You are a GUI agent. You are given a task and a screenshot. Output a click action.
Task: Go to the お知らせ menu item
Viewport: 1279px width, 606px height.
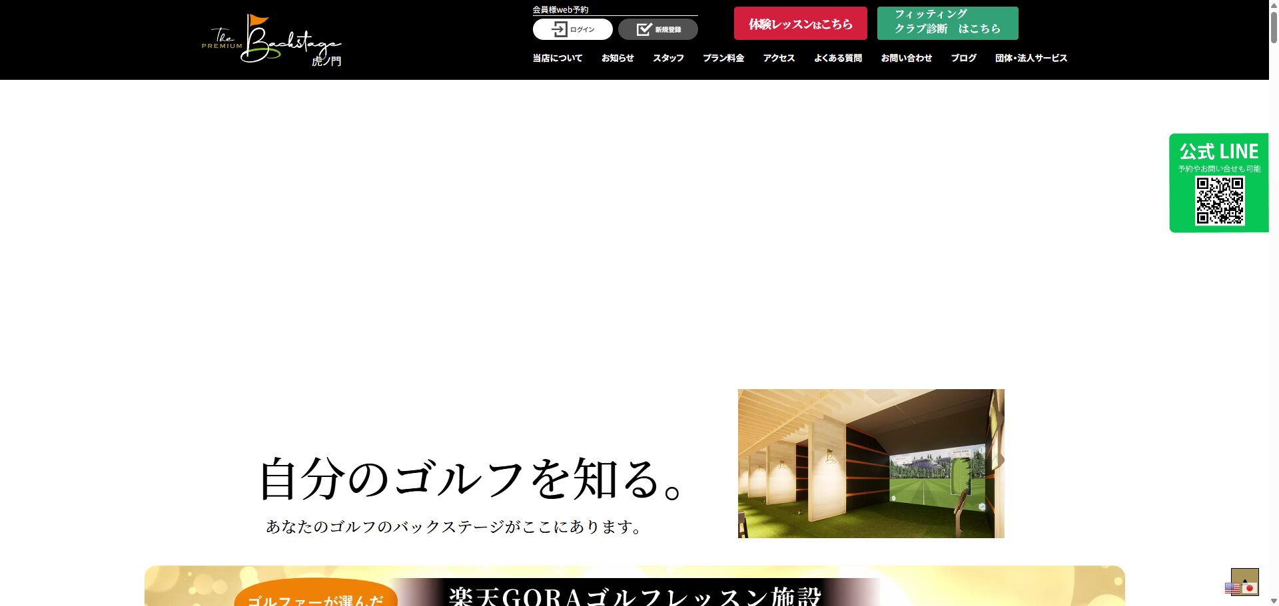coord(618,59)
